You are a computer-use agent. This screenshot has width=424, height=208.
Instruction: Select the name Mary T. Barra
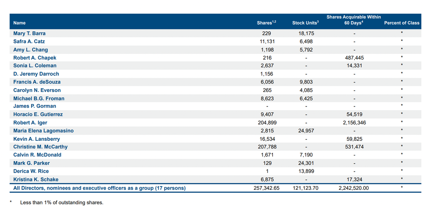(29, 34)
